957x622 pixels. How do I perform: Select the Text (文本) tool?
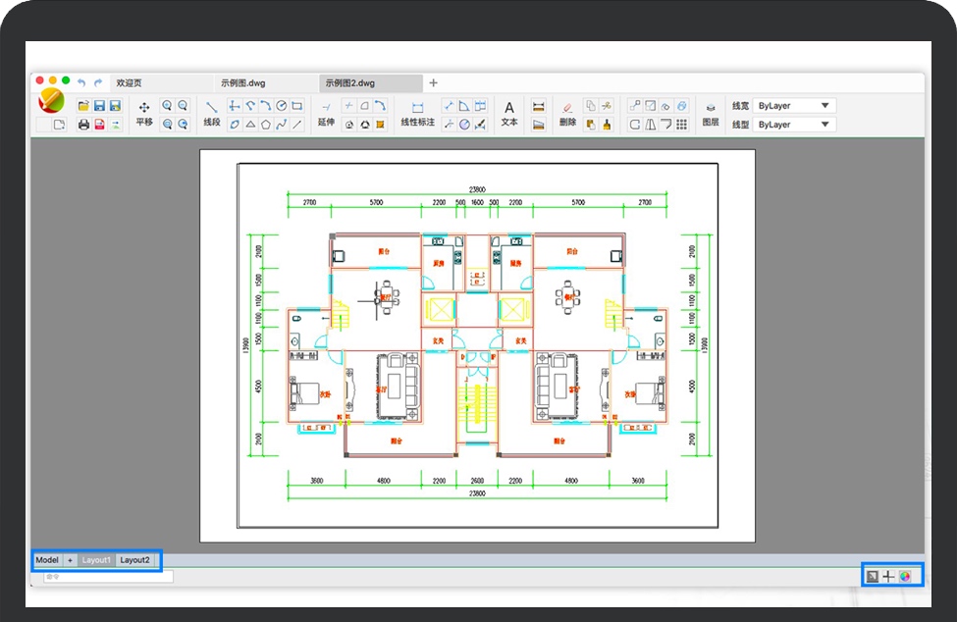click(x=509, y=113)
